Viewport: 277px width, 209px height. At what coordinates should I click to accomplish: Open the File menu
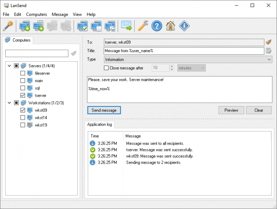tap(6, 14)
